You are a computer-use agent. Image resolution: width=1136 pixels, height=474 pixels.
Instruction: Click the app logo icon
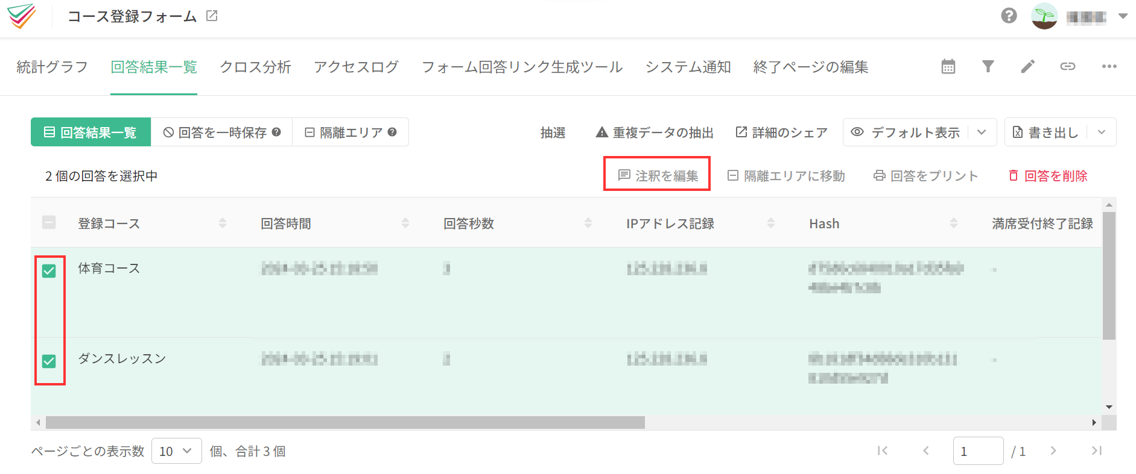click(22, 16)
